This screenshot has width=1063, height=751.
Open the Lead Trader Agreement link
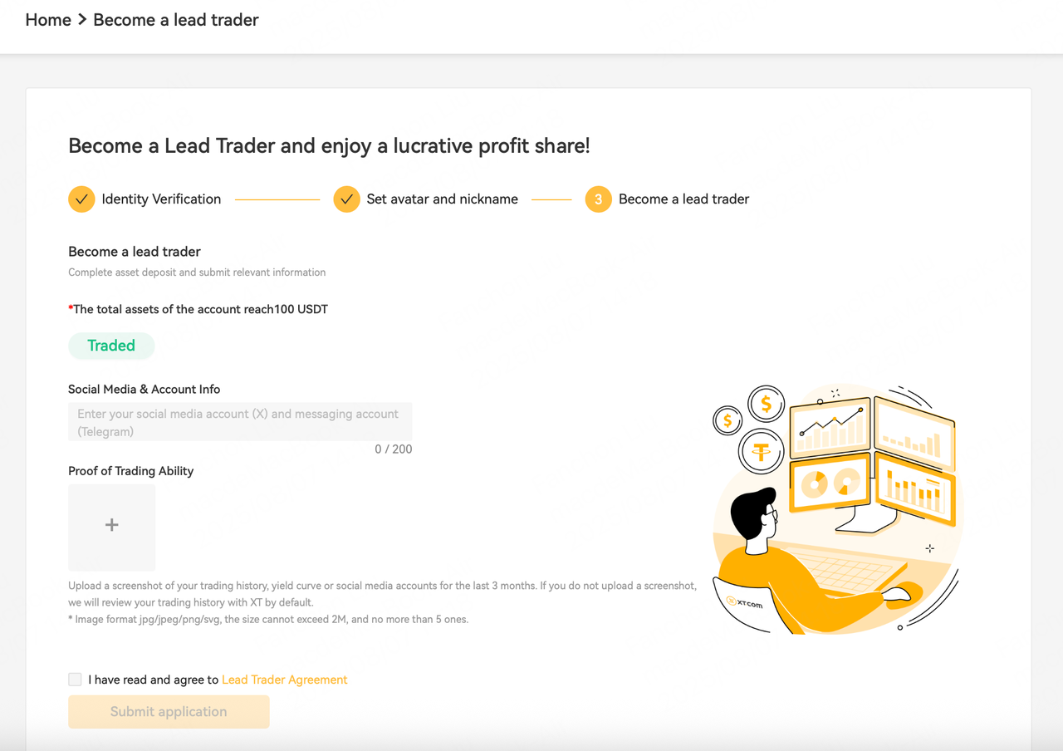[x=284, y=680]
